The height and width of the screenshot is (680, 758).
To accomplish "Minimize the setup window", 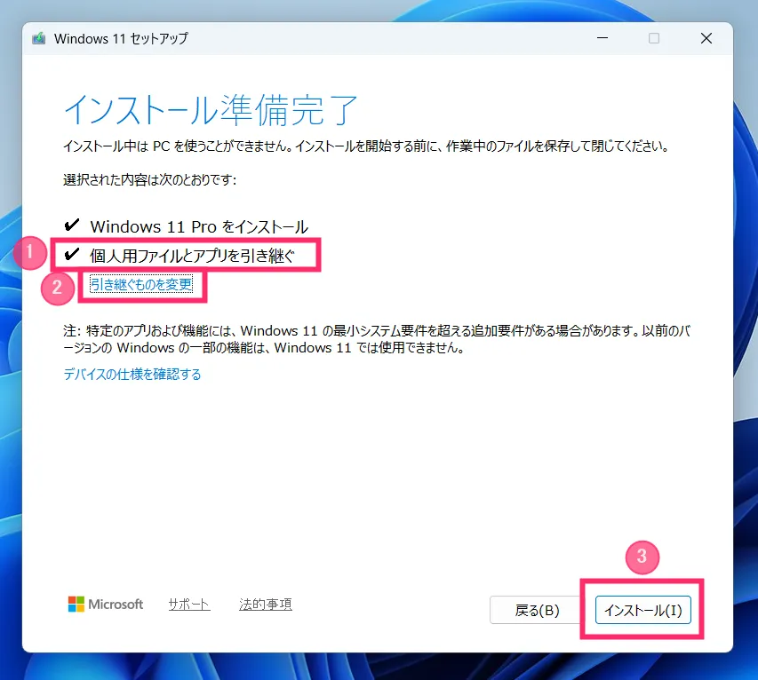I will point(602,38).
